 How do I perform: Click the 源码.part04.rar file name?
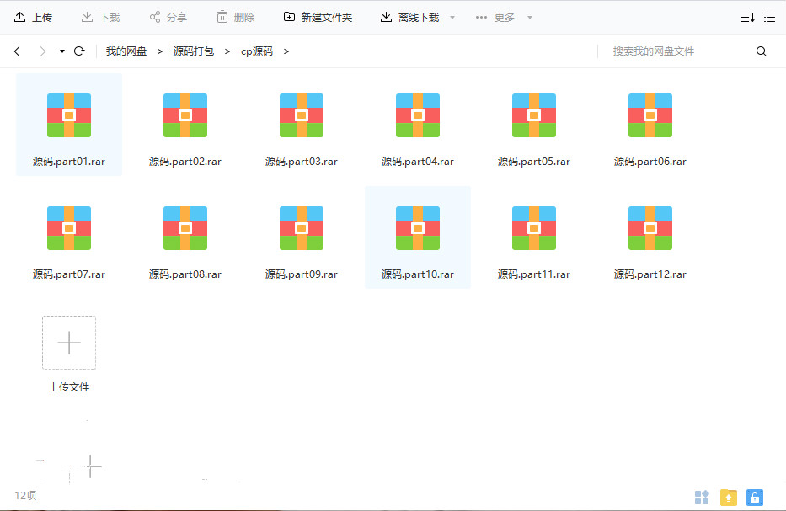[x=418, y=162]
